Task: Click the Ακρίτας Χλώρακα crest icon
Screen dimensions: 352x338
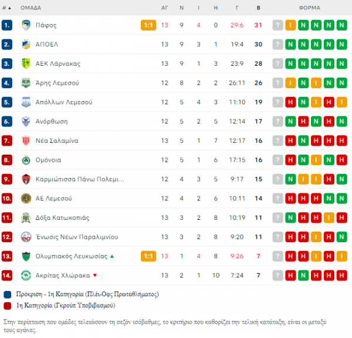Action: 26,275
